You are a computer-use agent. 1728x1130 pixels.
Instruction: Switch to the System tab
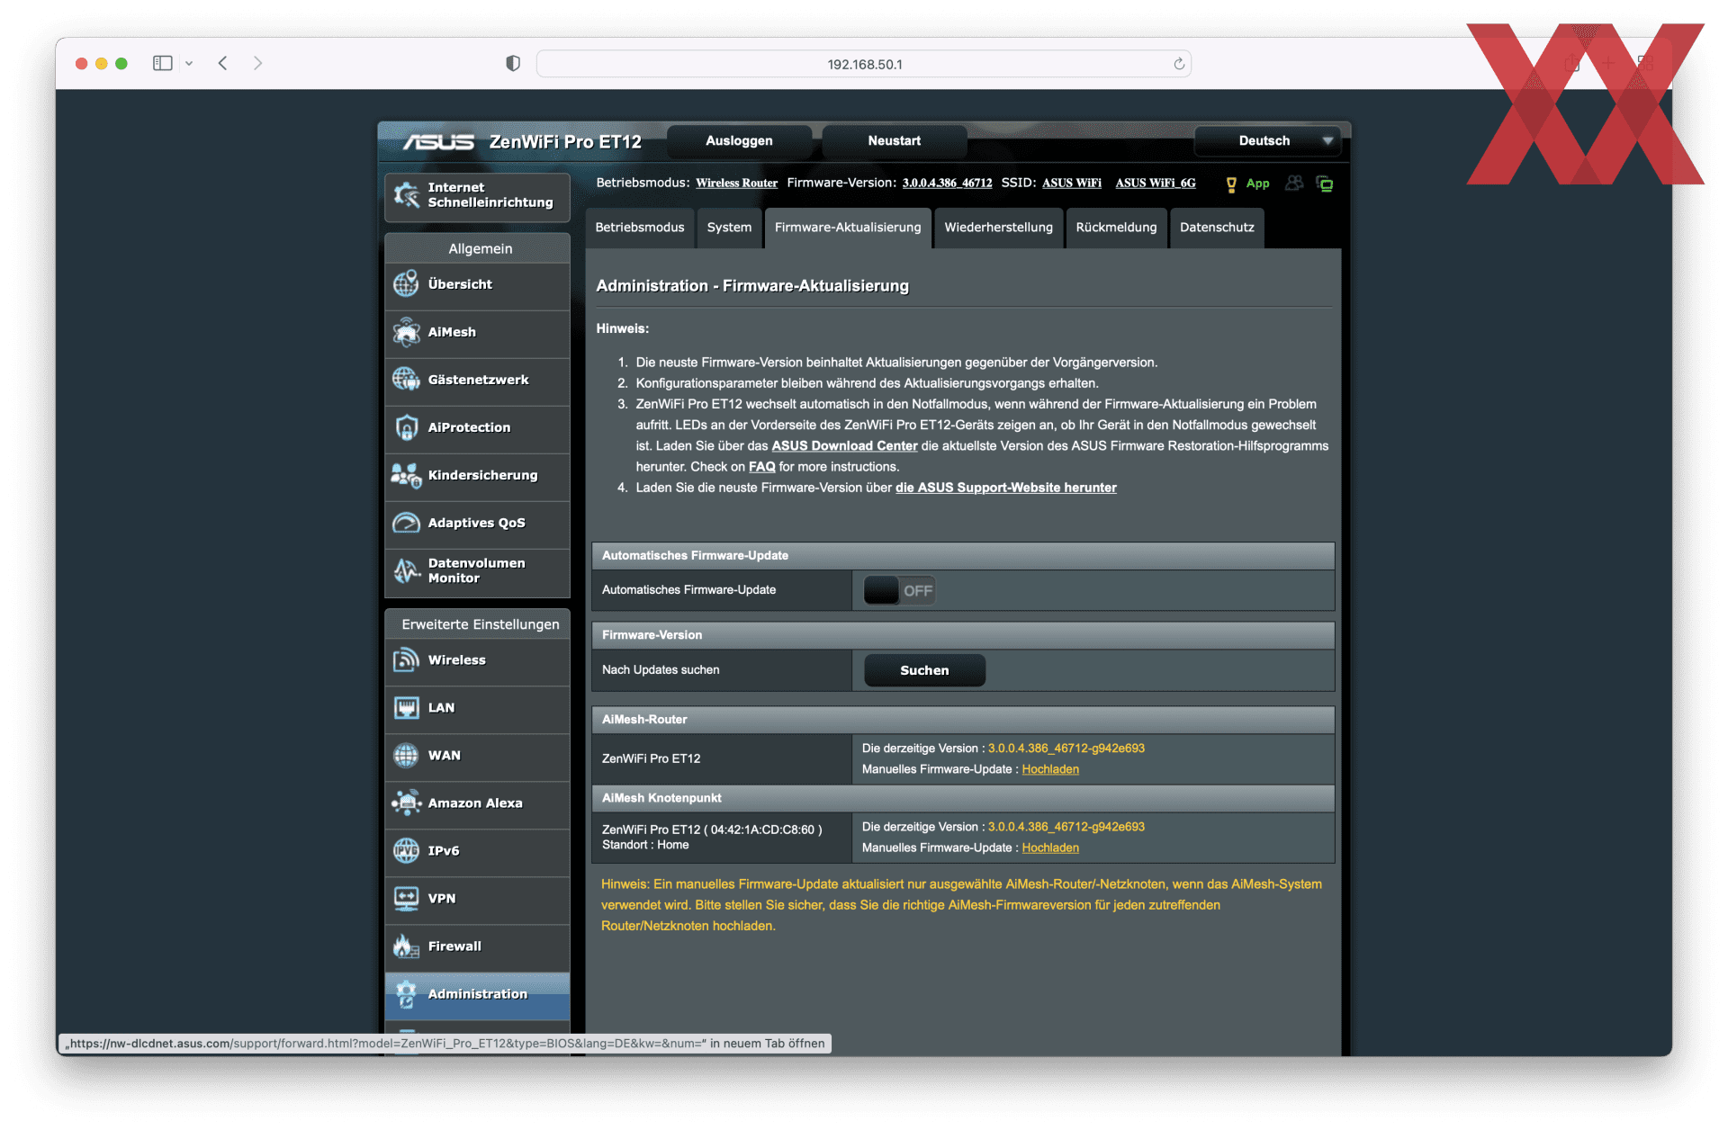pyautogui.click(x=729, y=228)
